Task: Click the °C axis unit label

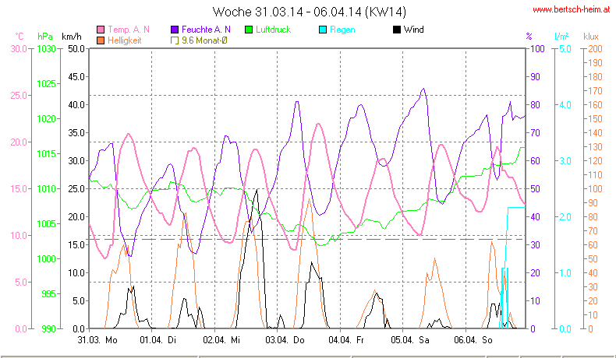Action: 19,37
